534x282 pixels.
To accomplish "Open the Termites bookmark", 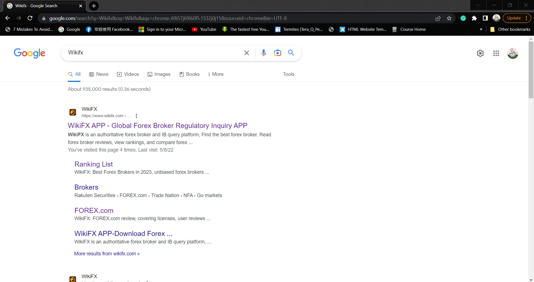I will click(x=299, y=29).
